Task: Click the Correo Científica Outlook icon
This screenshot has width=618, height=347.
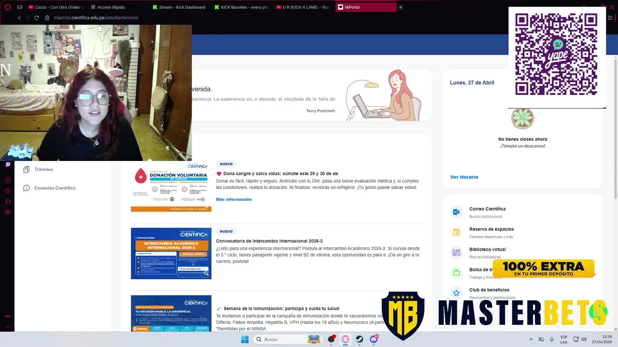Action: click(456, 212)
